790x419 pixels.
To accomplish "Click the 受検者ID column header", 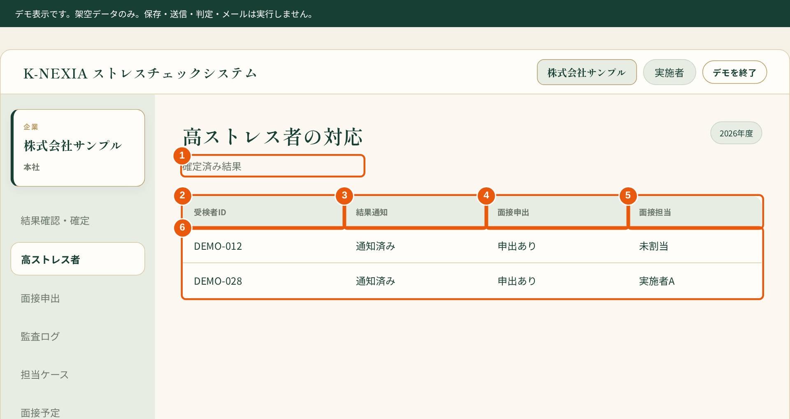I will point(263,212).
